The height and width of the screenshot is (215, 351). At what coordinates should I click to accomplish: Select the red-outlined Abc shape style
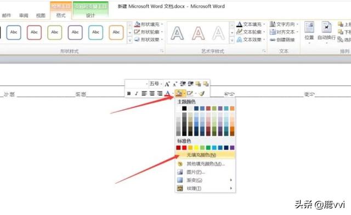[x=34, y=32]
